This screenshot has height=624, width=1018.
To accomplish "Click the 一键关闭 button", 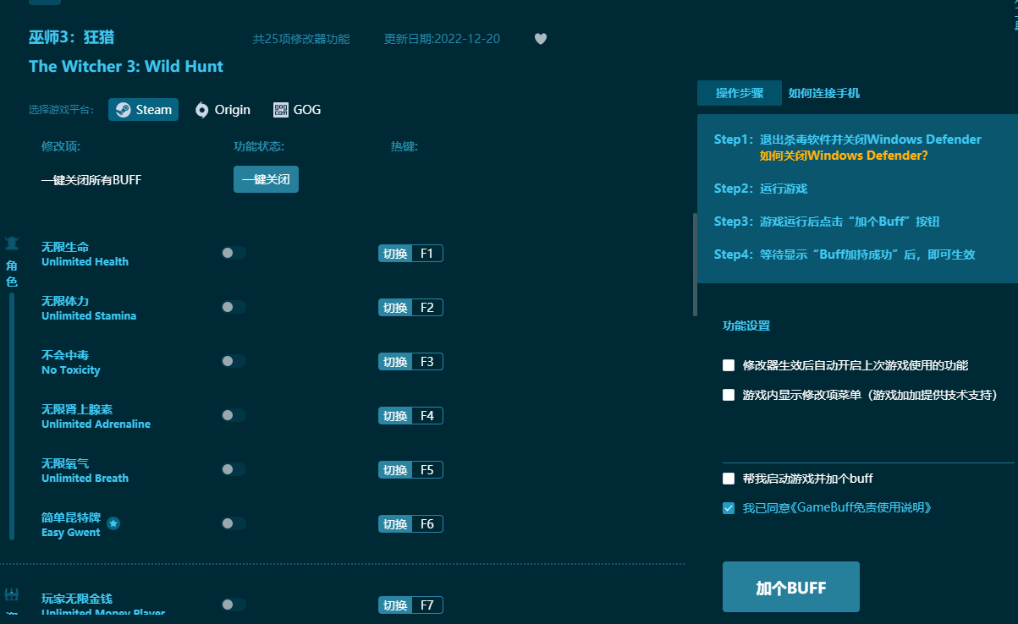I will (x=266, y=179).
